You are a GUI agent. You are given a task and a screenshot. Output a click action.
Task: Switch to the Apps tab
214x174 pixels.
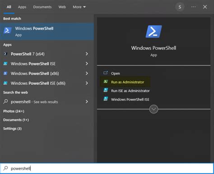point(22,7)
